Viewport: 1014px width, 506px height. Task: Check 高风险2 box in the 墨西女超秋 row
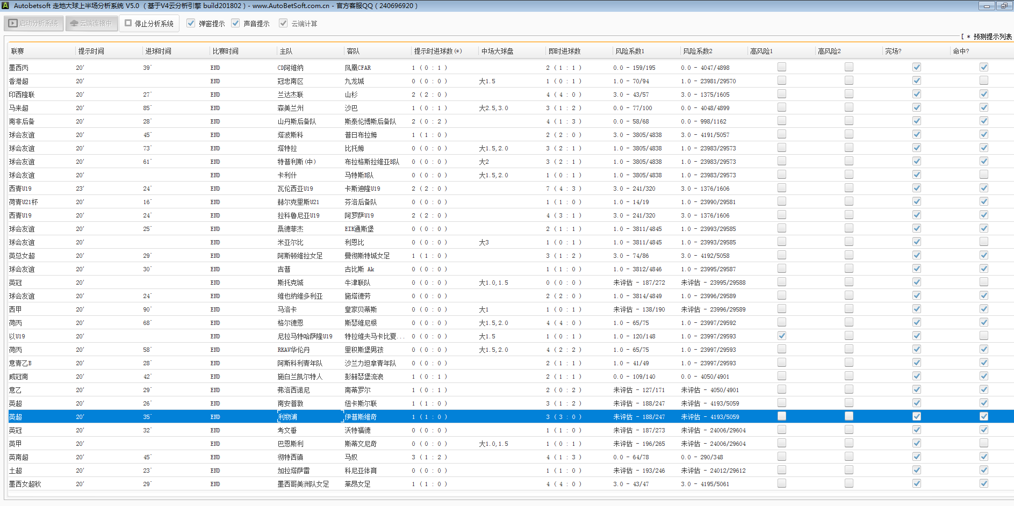(848, 483)
